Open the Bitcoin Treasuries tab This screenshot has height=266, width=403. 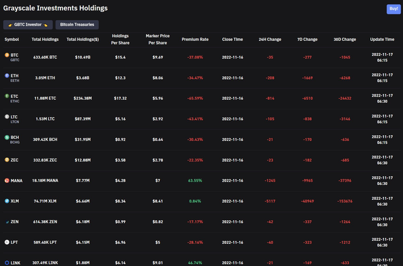77,25
